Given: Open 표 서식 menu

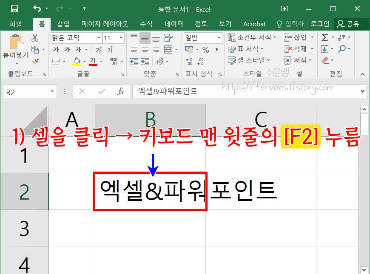Looking at the screenshot, I should pos(245,49).
